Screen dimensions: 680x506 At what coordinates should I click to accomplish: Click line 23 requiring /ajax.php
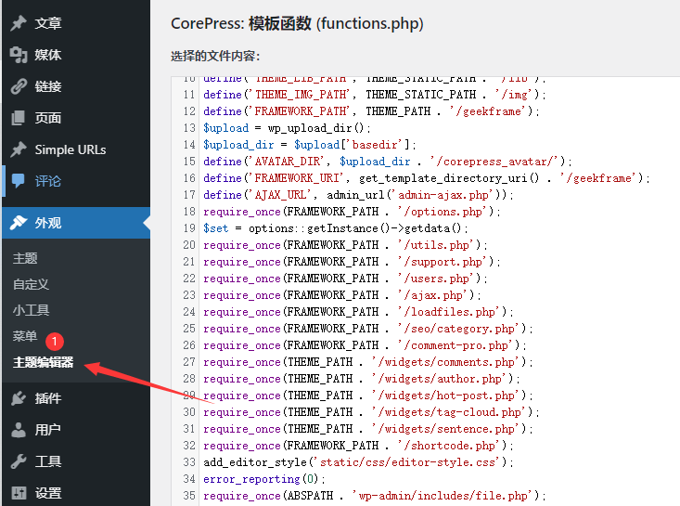coord(342,295)
